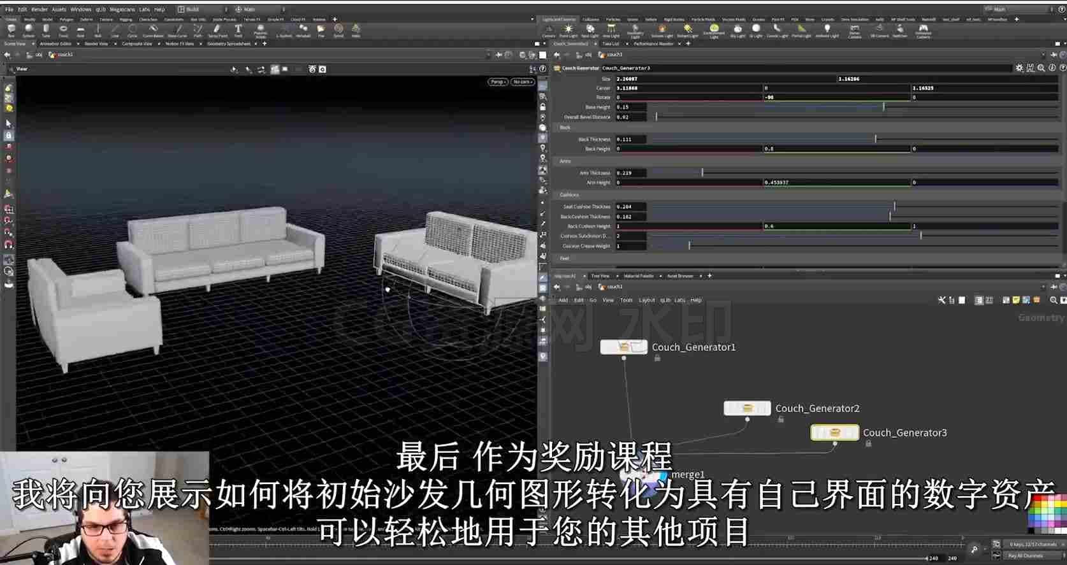1067x565 pixels.
Task: Open Build desktop dropdown
Action: click(201, 10)
